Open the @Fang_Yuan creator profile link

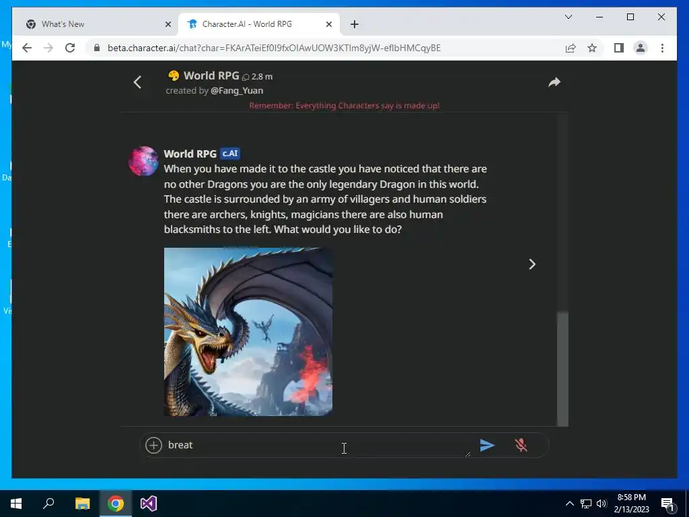click(x=237, y=91)
